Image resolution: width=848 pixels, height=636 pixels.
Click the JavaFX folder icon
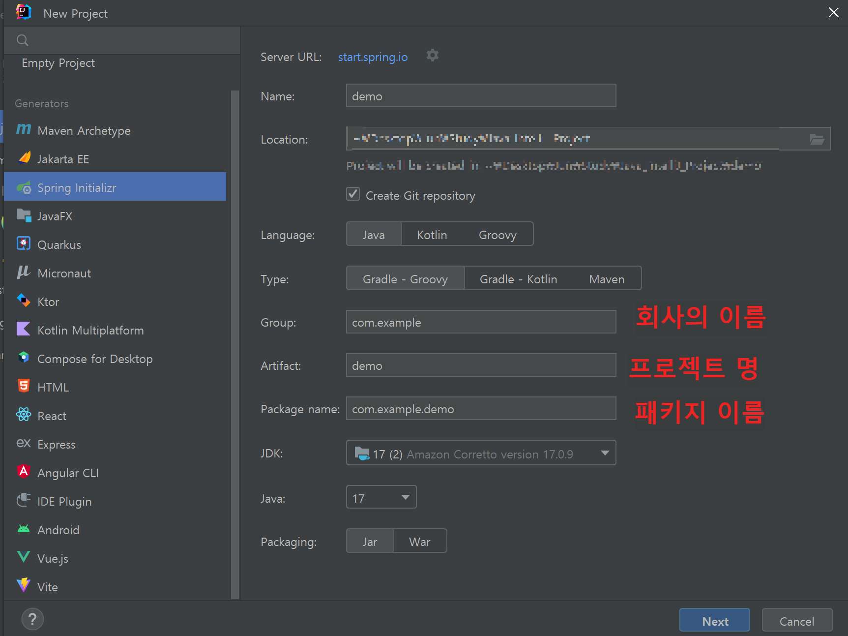[x=24, y=215]
